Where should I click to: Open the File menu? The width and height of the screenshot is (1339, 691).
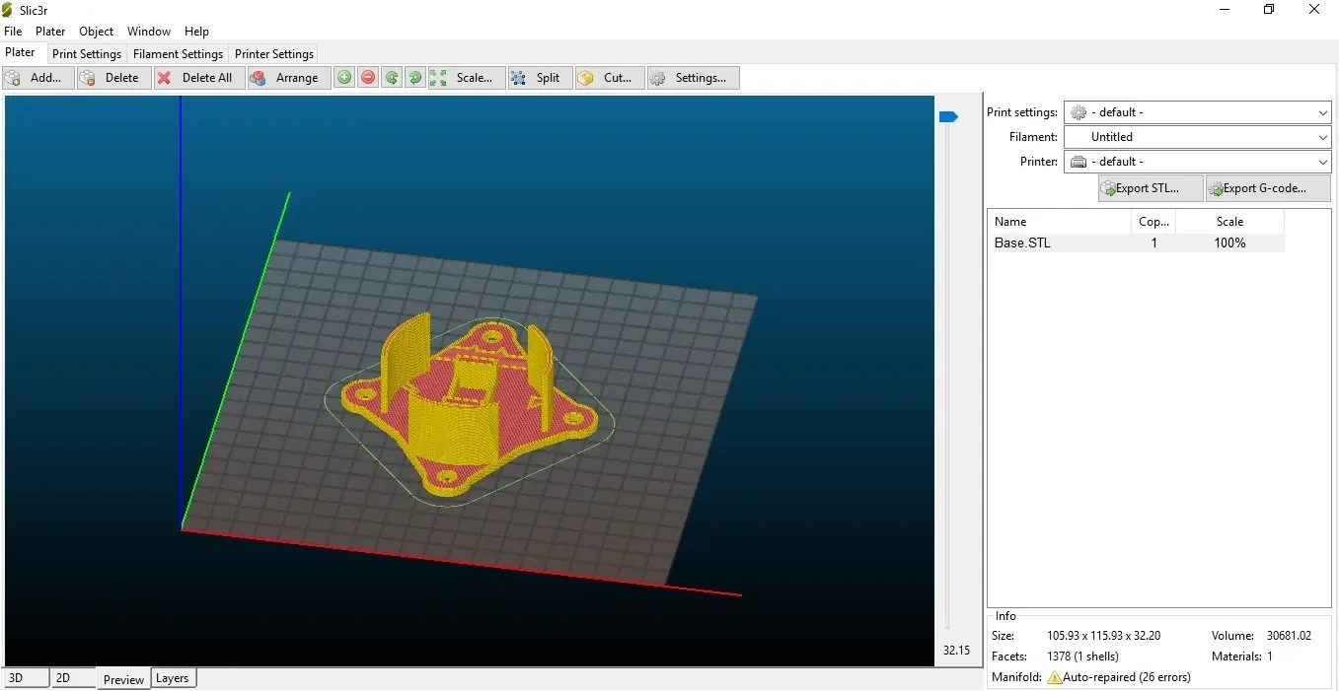[13, 32]
